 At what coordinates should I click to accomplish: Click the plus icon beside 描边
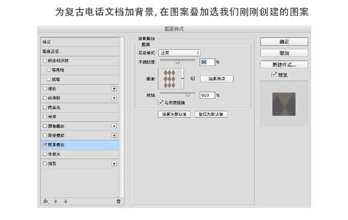tap(114, 89)
